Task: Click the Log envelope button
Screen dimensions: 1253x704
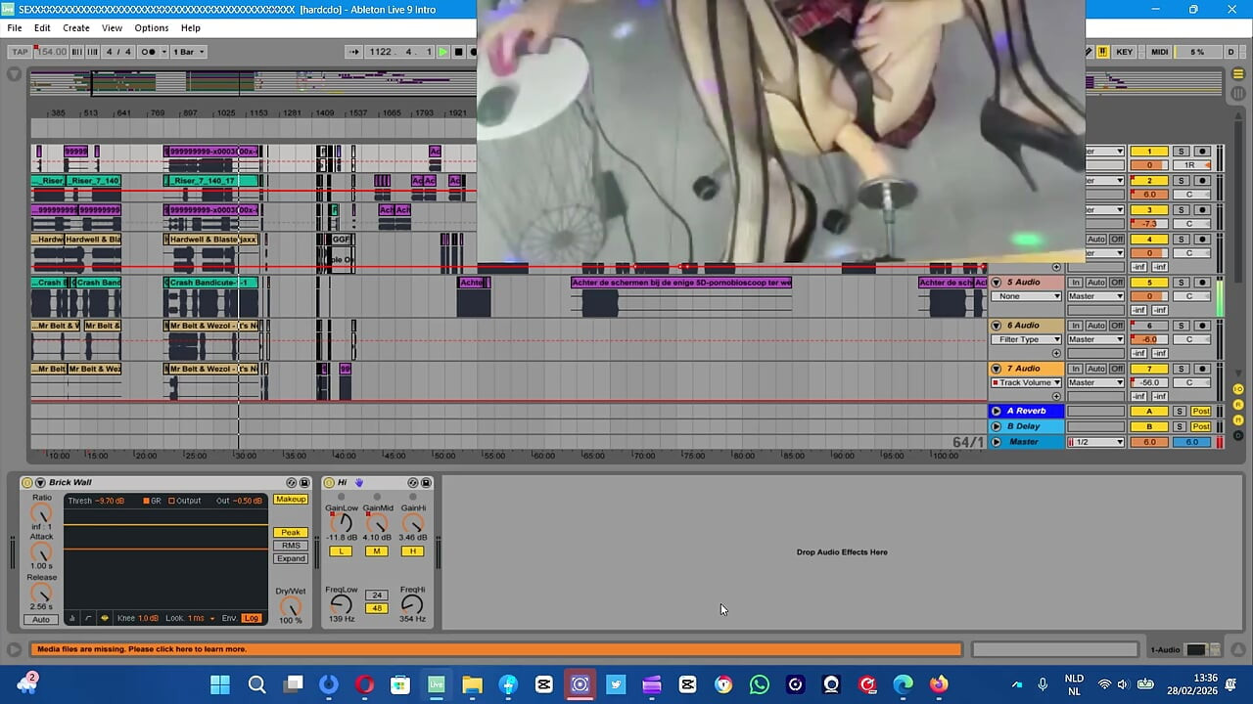Action: [x=252, y=618]
